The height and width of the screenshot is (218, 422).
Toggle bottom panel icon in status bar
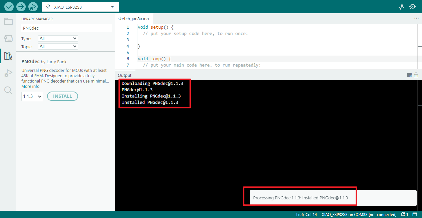coord(415,214)
